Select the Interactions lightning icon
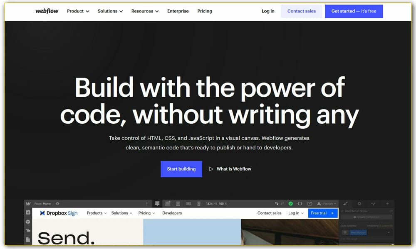This screenshot has width=416, height=249. [x=387, y=203]
